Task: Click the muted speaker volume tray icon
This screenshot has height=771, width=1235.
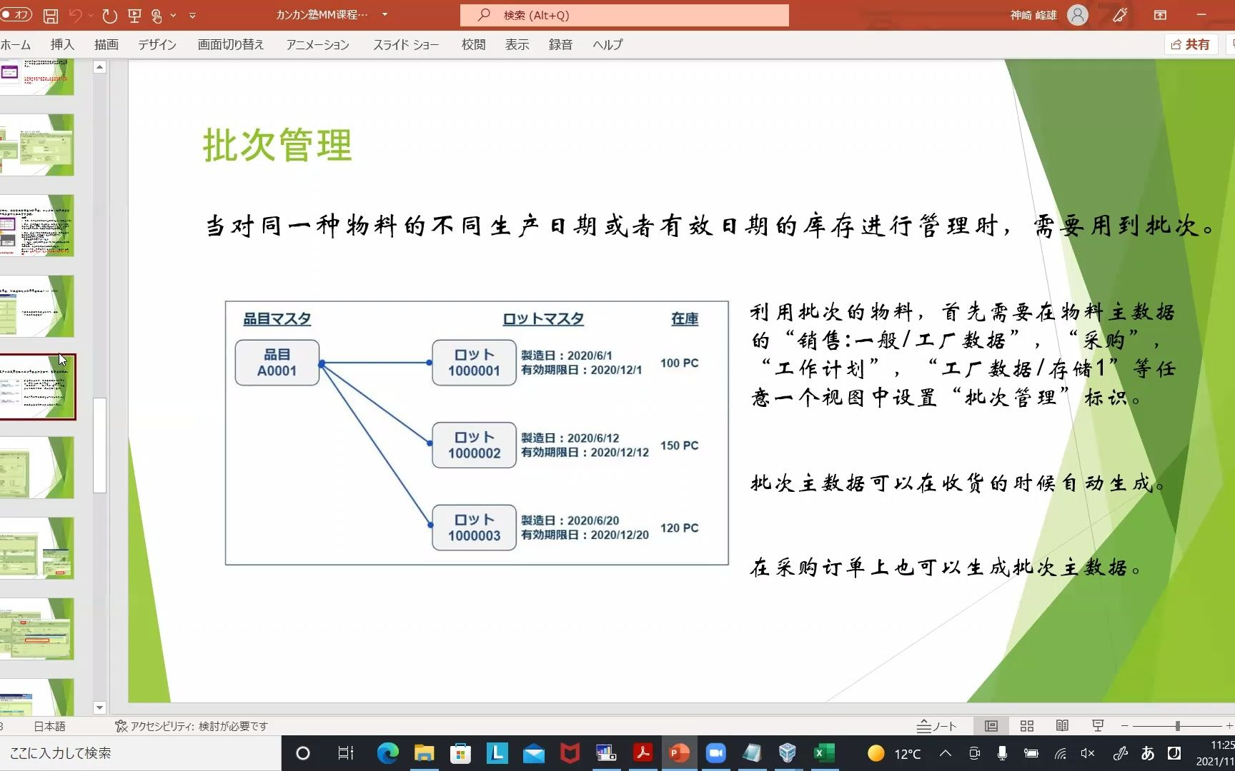Action: [1088, 753]
